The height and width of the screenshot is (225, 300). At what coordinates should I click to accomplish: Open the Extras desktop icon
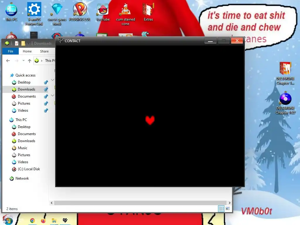[x=148, y=12]
